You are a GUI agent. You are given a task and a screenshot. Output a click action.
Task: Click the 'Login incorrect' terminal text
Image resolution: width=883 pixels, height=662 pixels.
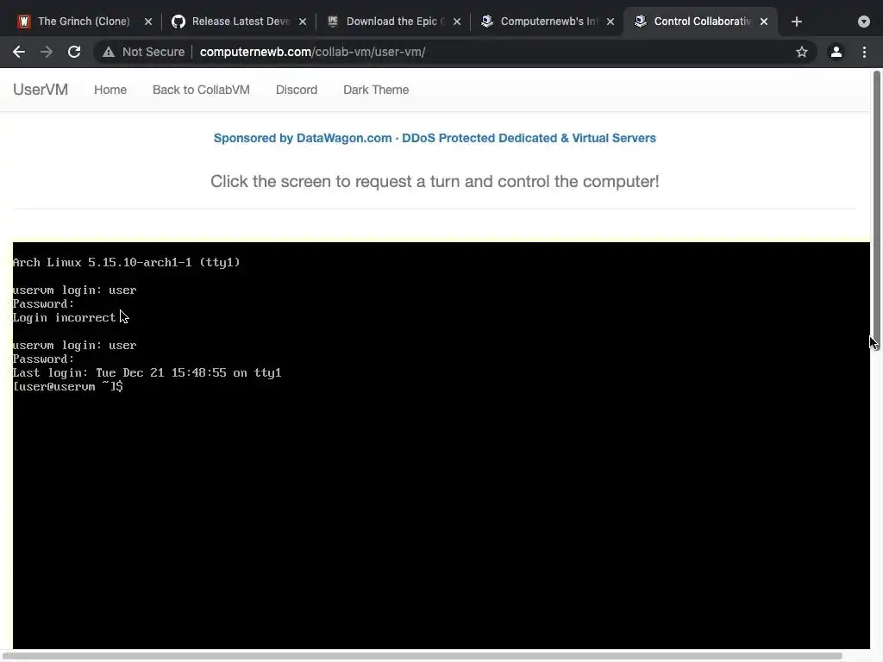(x=64, y=317)
